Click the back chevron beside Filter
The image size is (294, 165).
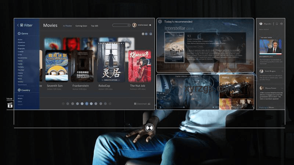(x=18, y=25)
